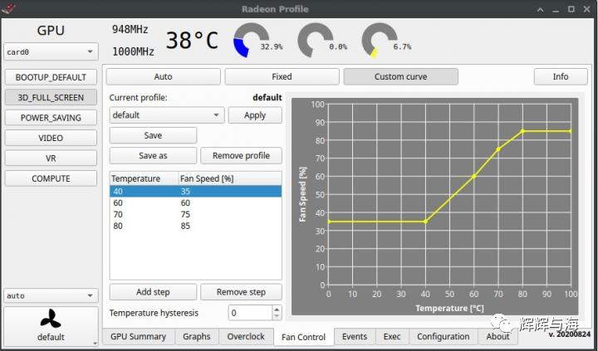Image resolution: width=598 pixels, height=351 pixels.
Task: Select the VIDEO power profile
Action: (51, 138)
